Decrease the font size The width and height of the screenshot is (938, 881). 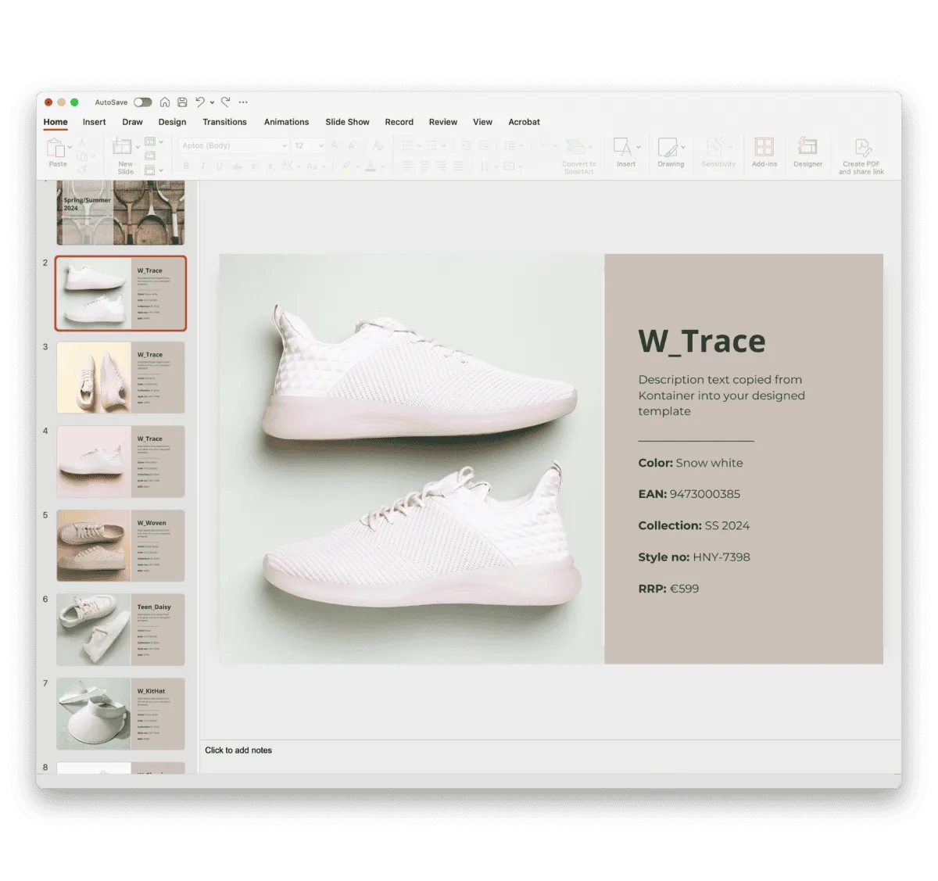coord(352,145)
